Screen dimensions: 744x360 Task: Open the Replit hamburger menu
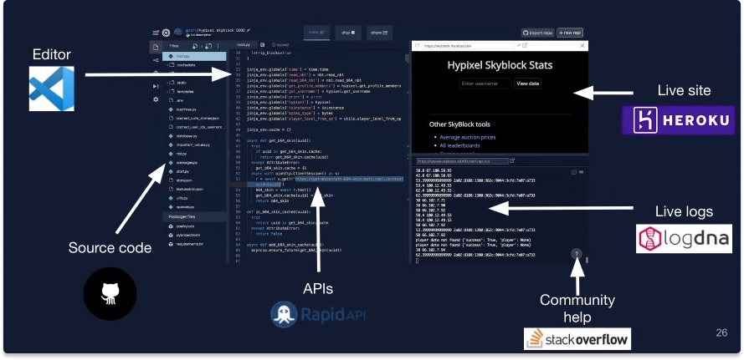(155, 33)
